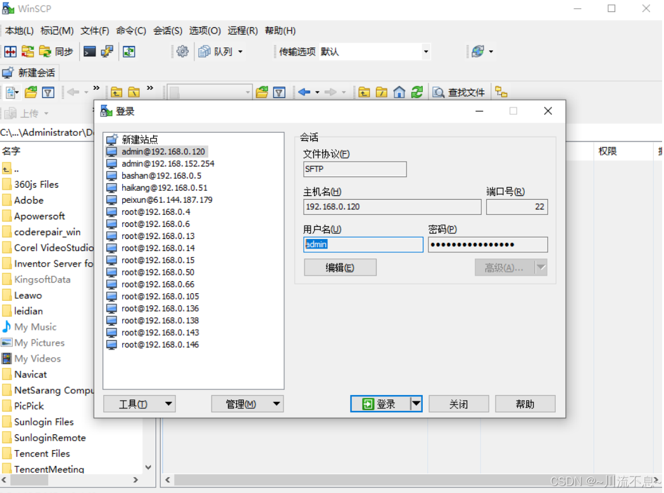Open the 标记(M) menu
The image size is (664, 493).
click(x=57, y=30)
